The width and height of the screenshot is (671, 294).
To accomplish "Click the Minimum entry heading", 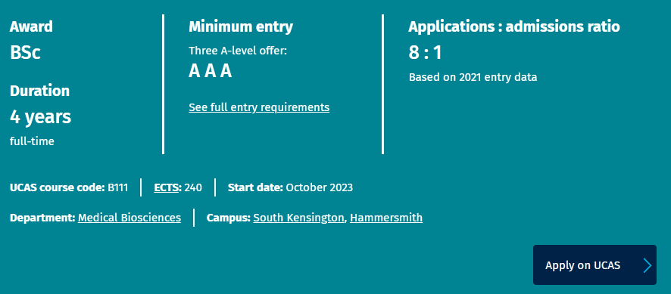I will point(241,26).
